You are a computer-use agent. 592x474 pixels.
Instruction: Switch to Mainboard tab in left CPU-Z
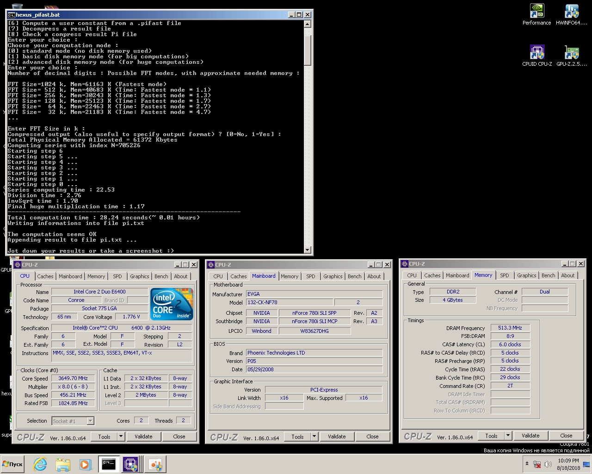(70, 276)
